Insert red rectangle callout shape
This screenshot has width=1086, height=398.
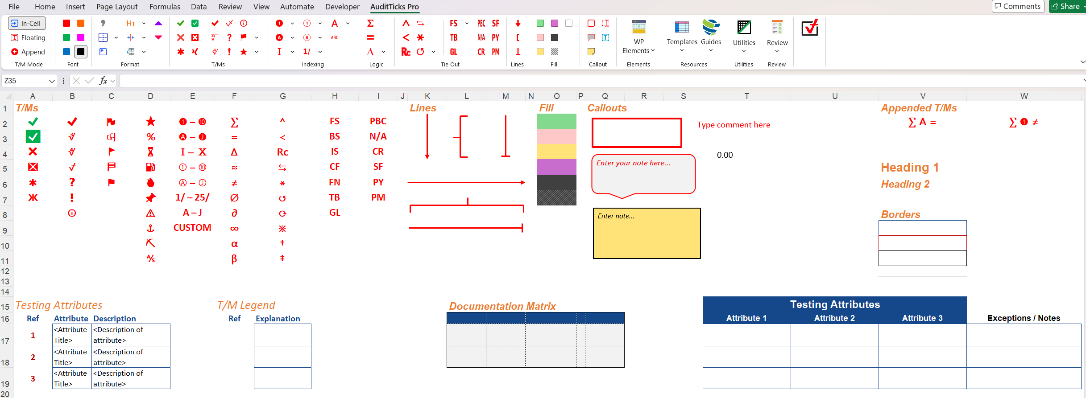pyautogui.click(x=591, y=23)
